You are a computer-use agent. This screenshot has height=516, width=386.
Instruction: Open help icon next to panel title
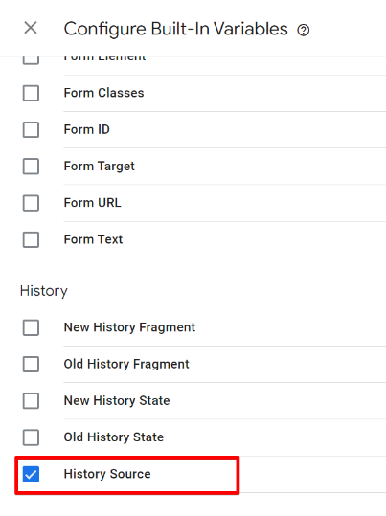[304, 31]
